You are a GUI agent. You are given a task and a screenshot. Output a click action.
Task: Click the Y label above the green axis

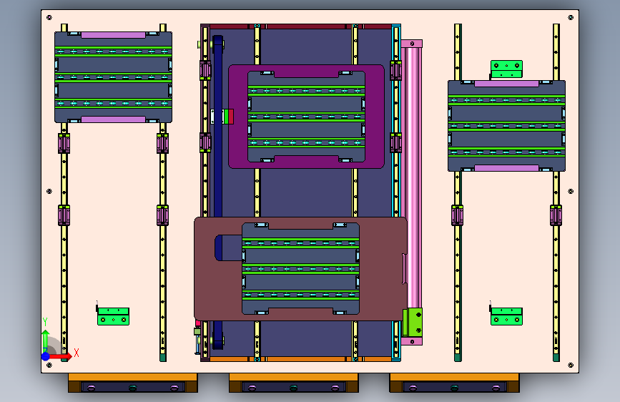coord(45,322)
